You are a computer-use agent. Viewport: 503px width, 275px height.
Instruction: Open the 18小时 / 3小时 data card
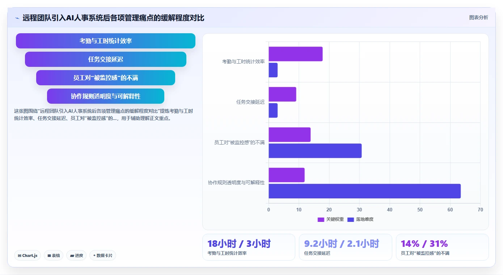(x=249, y=247)
